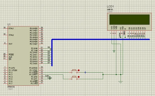Click the P3.7/RD pin label
Screen dimensions: 155x96
(34, 83)
